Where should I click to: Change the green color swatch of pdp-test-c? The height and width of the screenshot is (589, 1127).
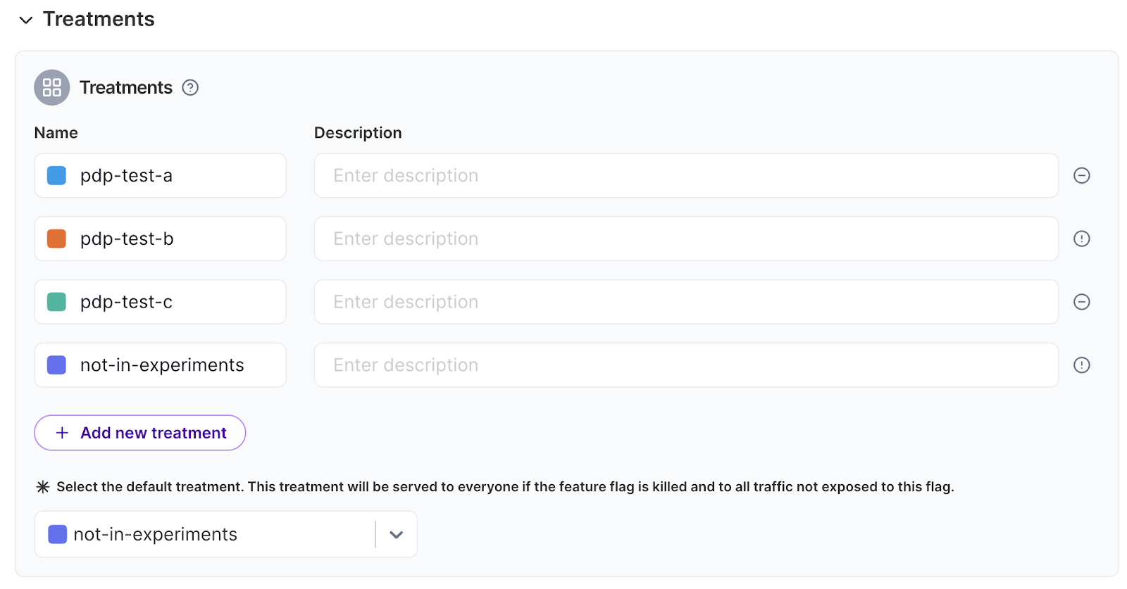pyautogui.click(x=56, y=302)
